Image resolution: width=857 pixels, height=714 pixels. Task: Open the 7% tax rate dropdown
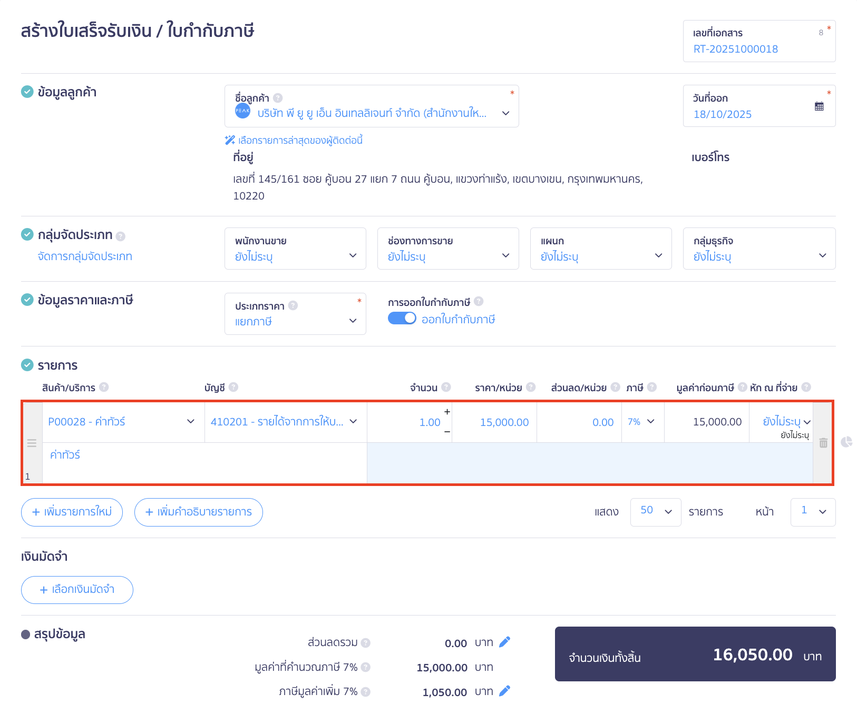tap(641, 422)
